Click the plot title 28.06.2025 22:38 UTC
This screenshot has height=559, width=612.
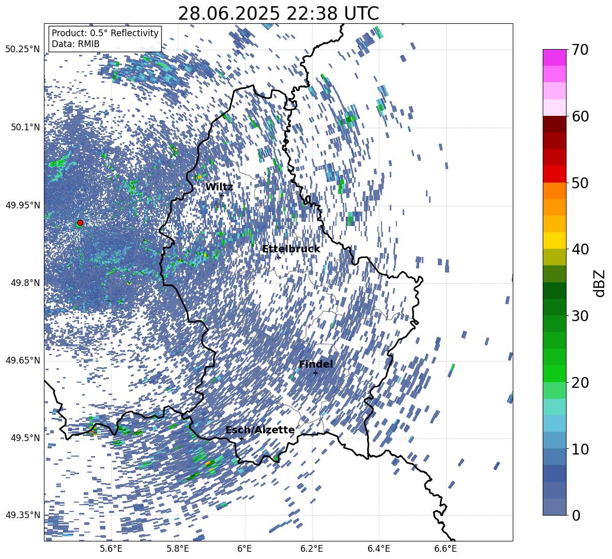278,14
